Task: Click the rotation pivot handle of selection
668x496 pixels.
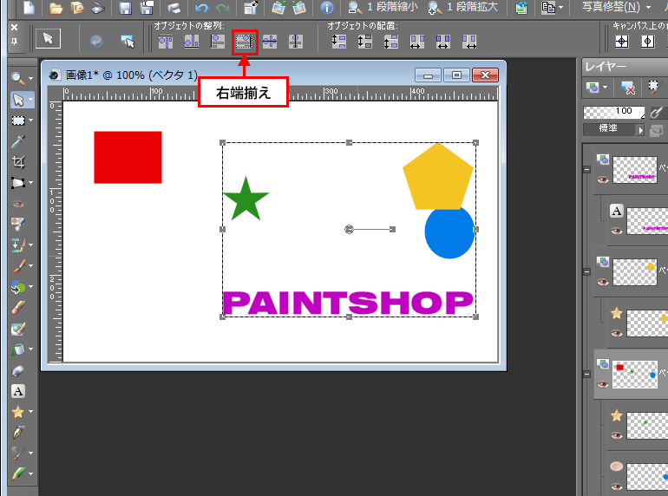Action: pos(349,230)
